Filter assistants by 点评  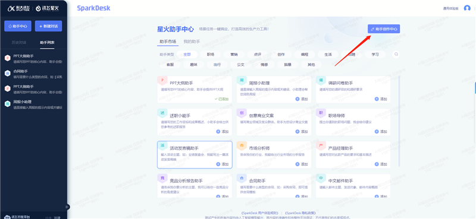(258, 55)
